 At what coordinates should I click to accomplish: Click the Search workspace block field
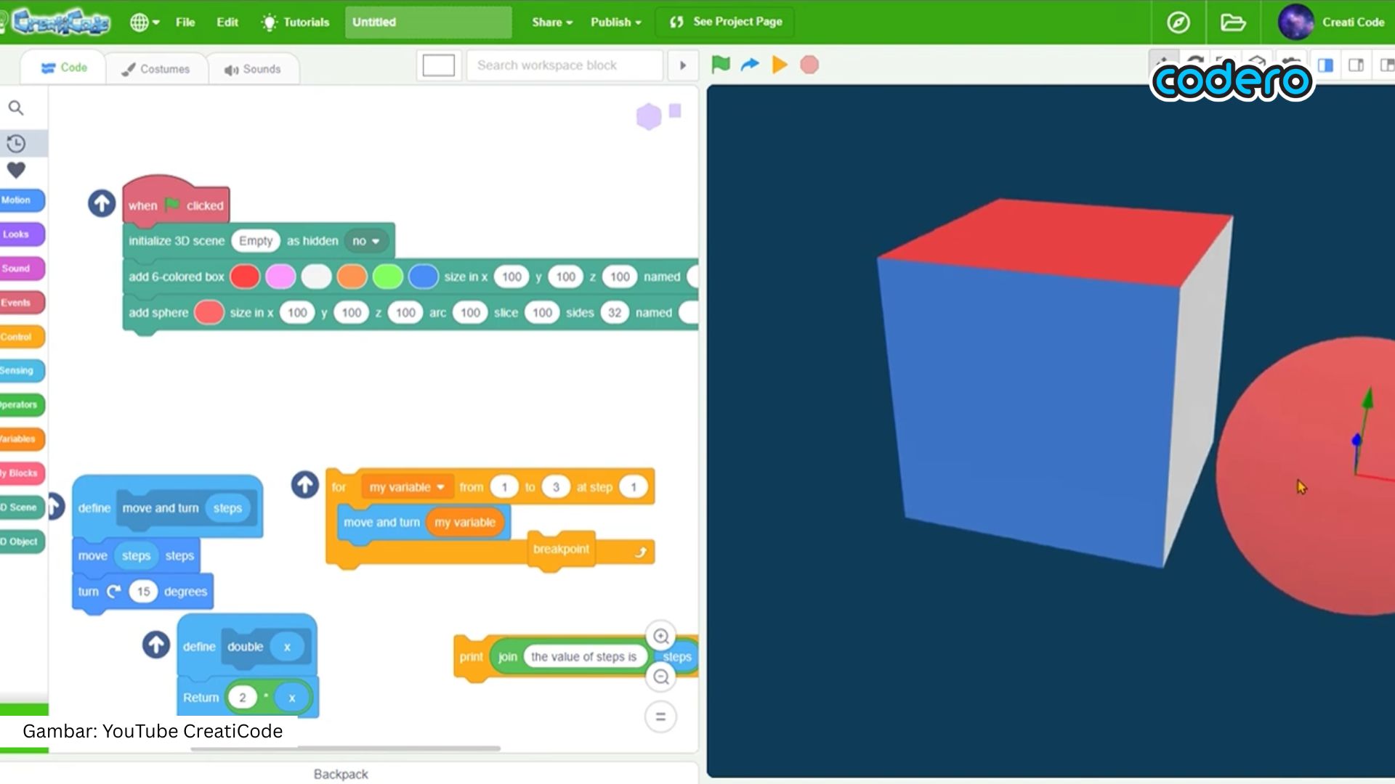[x=565, y=65]
